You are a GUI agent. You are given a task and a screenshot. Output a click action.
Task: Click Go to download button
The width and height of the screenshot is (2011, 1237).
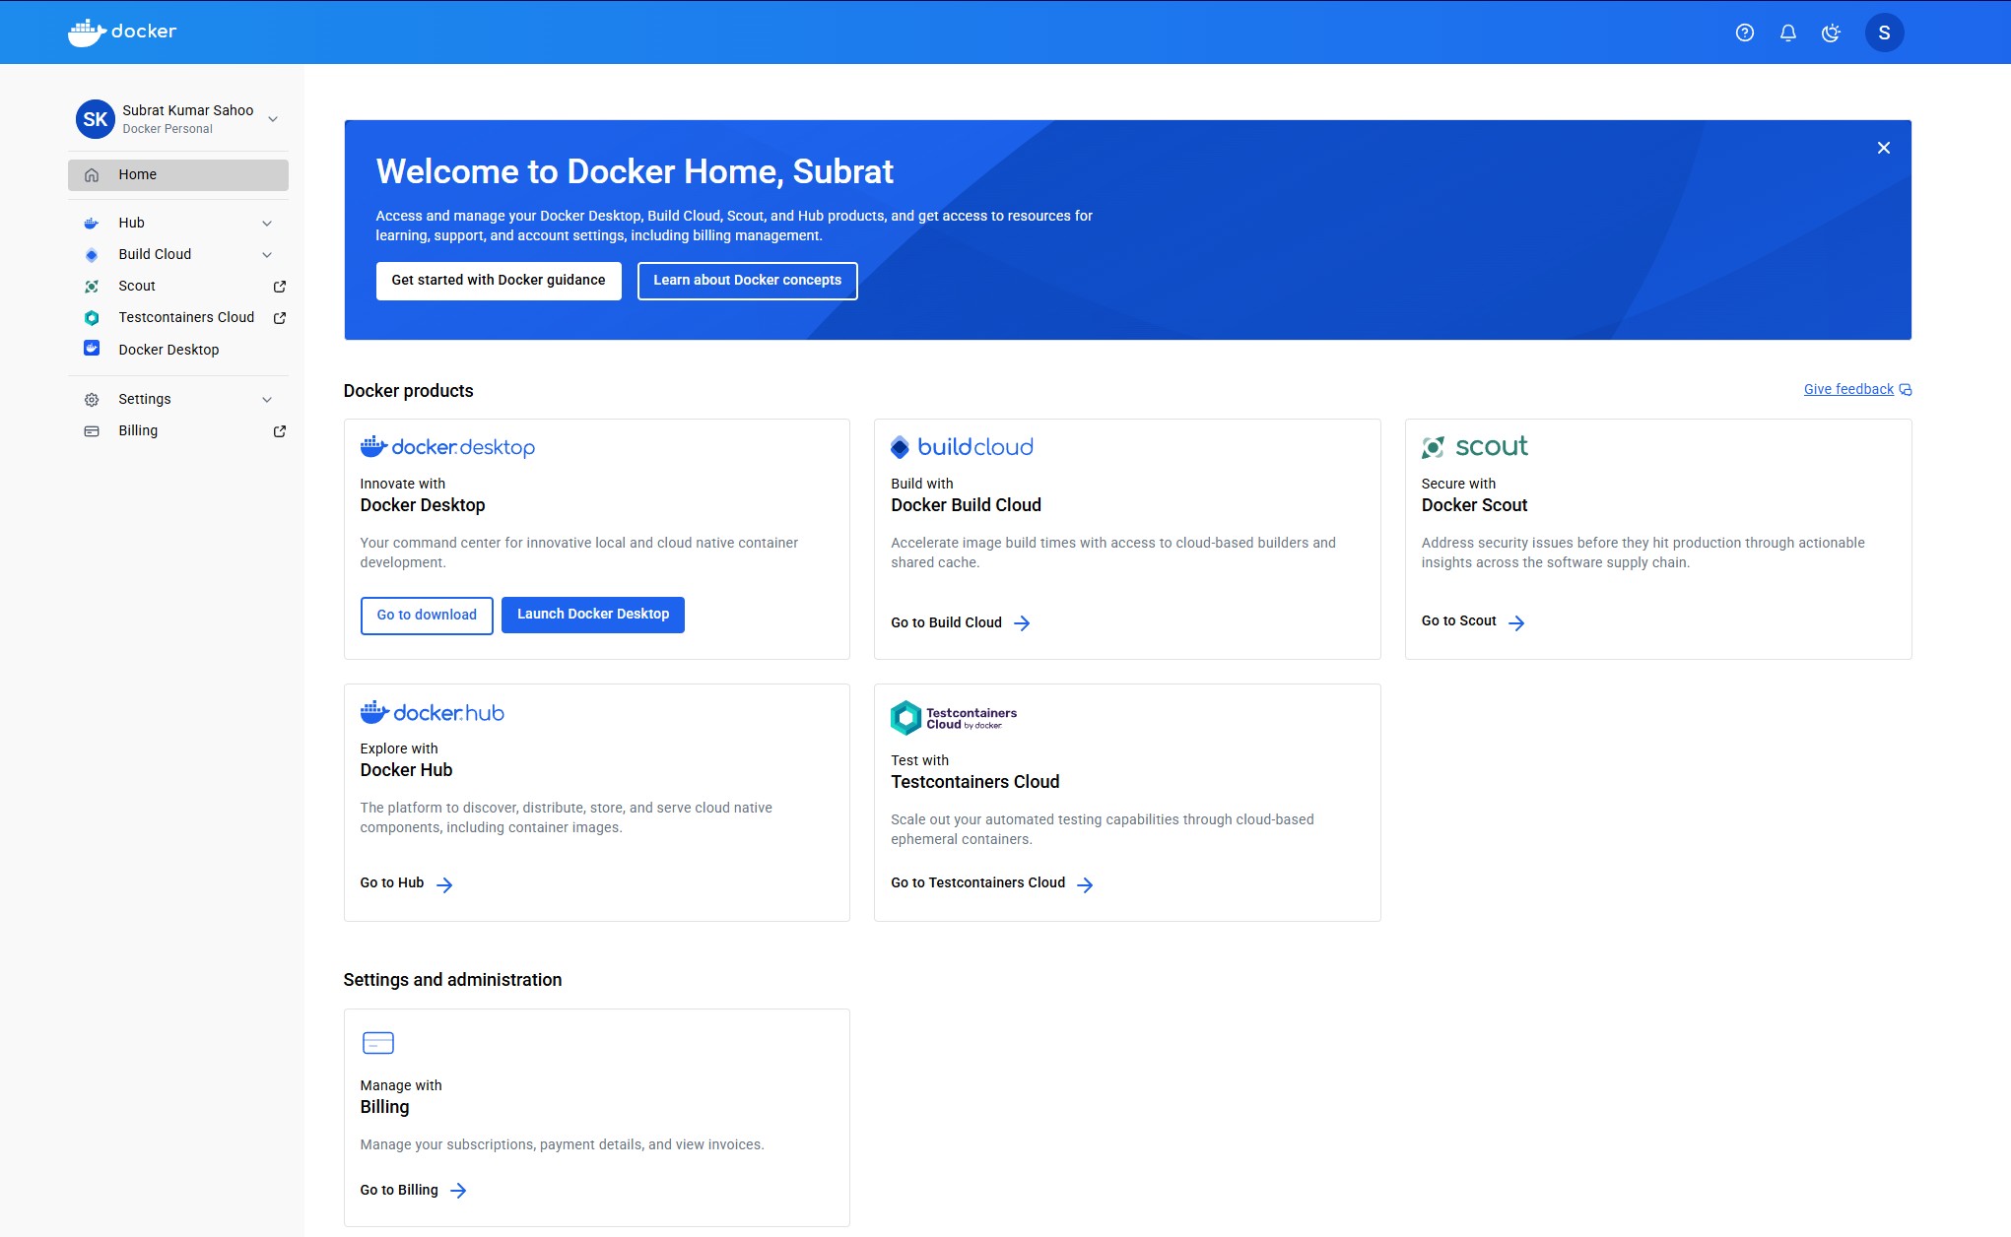(427, 616)
